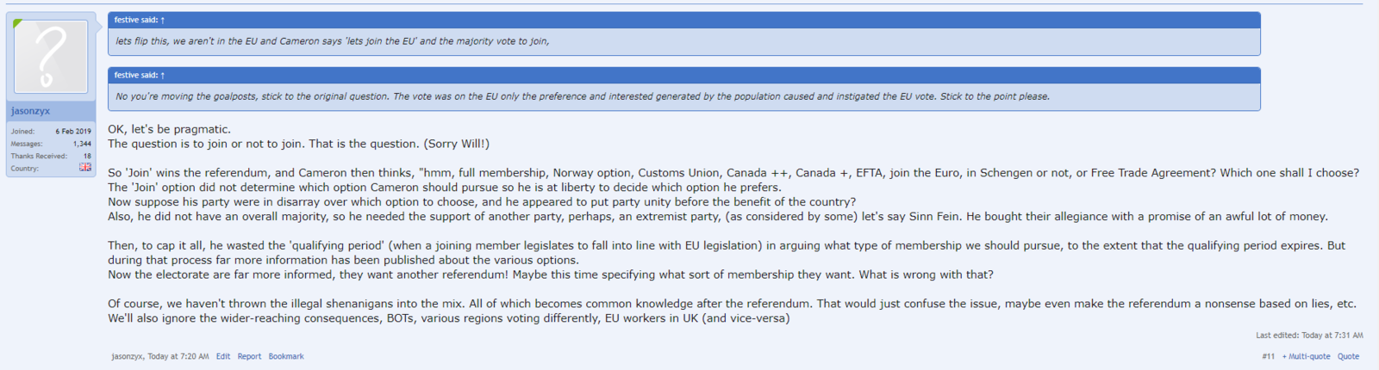Bookmark this post

pos(286,356)
